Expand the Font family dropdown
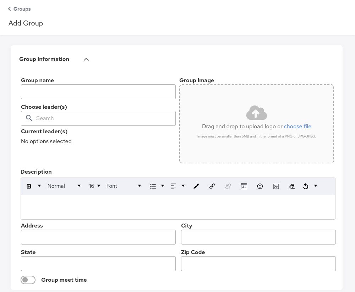The height and width of the screenshot is (292, 355). tap(124, 186)
